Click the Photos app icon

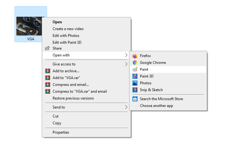point(135,83)
